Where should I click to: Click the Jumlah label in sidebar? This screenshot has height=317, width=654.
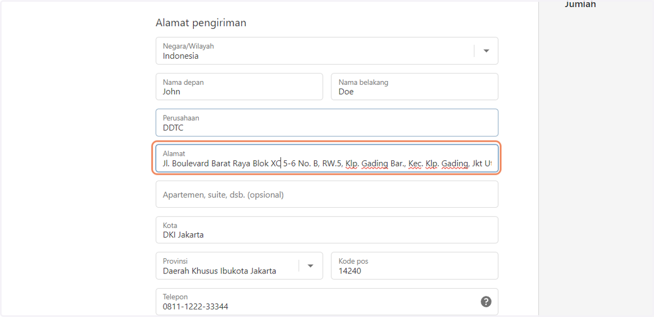[580, 4]
